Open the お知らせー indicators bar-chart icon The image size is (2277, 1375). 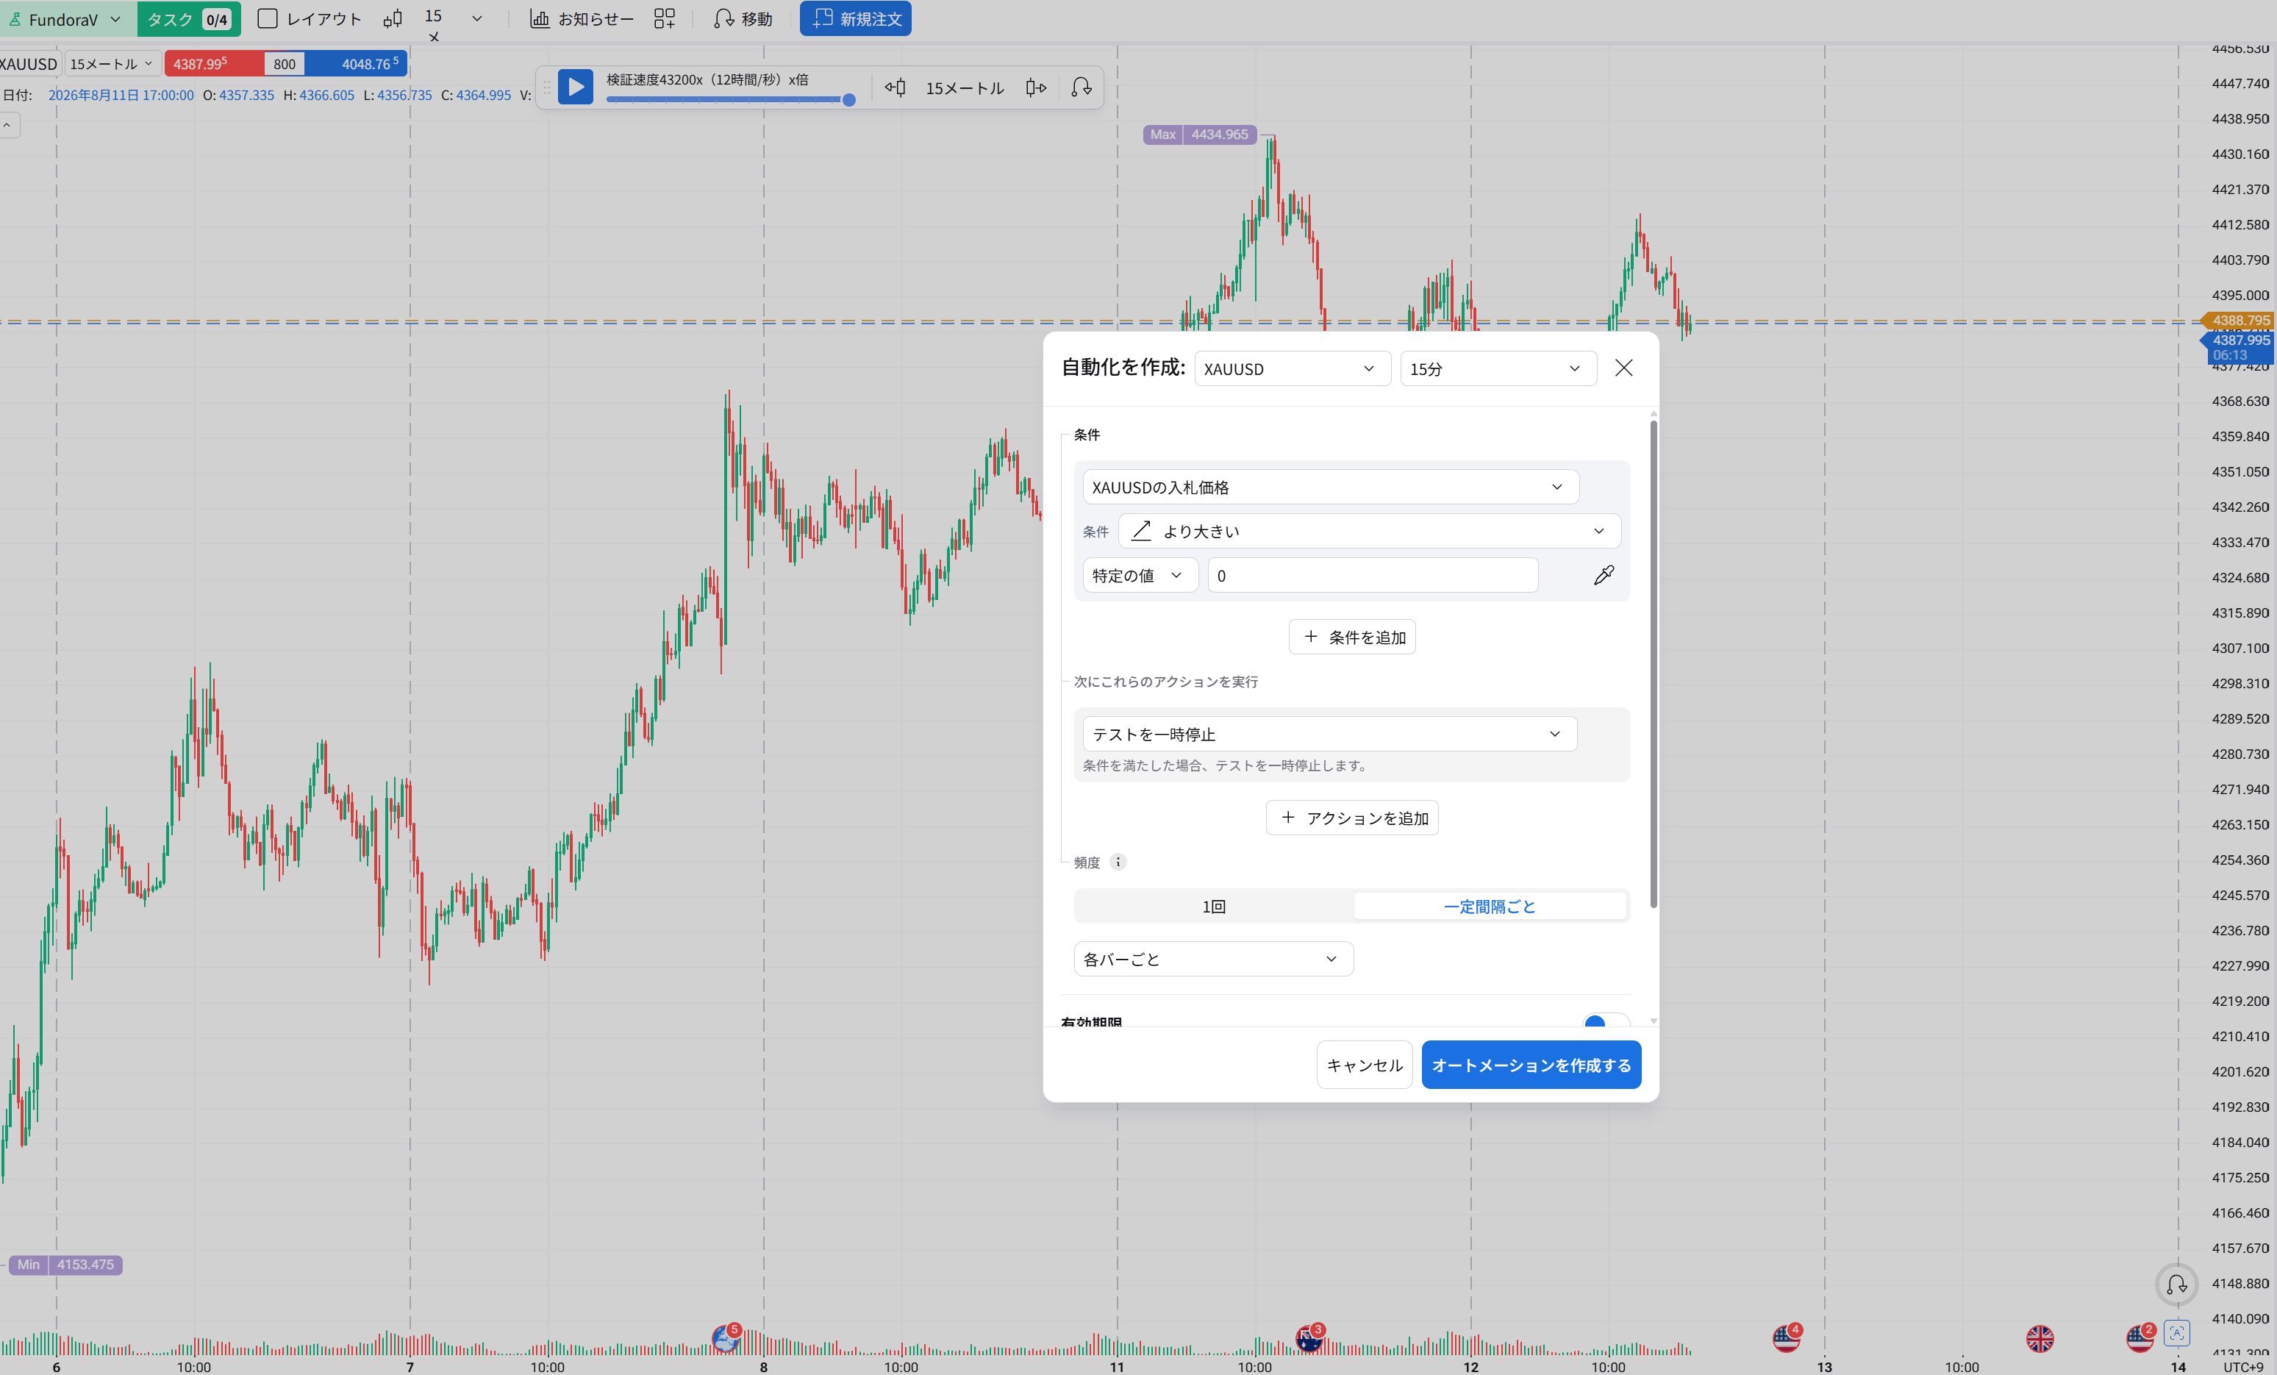(x=540, y=18)
